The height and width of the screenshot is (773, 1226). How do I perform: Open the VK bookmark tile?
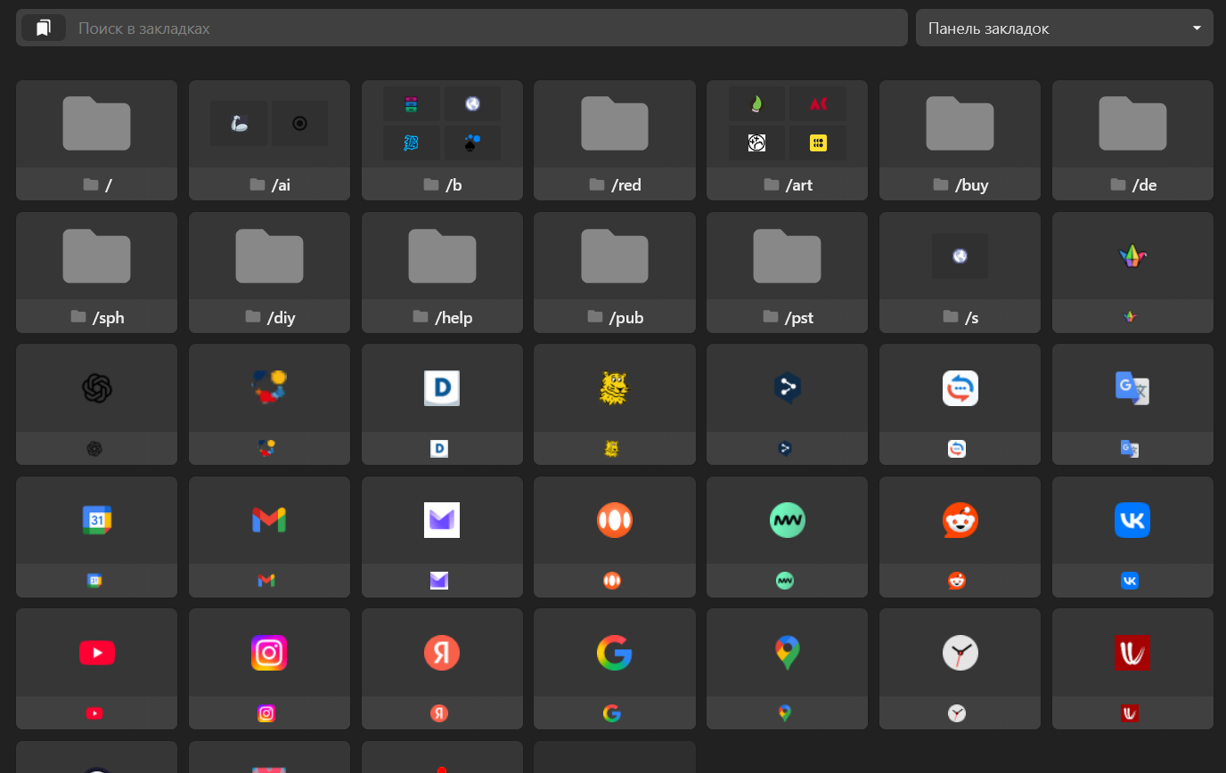click(1132, 520)
